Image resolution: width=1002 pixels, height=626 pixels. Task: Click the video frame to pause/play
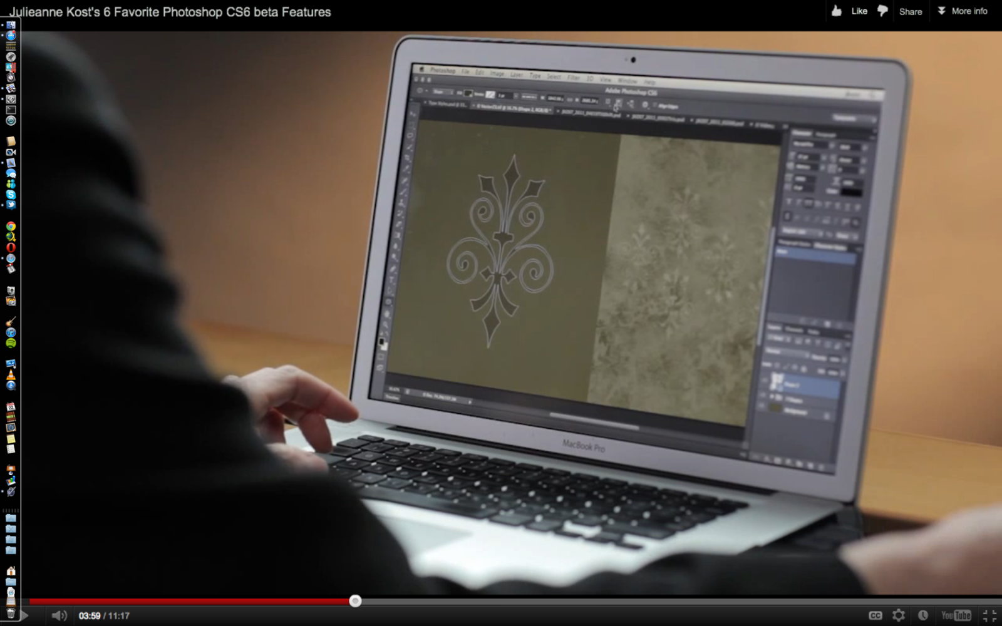[511, 313]
